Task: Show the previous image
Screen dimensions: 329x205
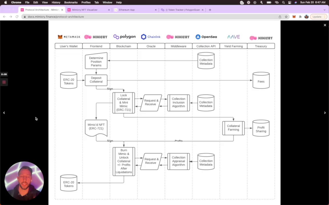Action: click(x=4, y=113)
